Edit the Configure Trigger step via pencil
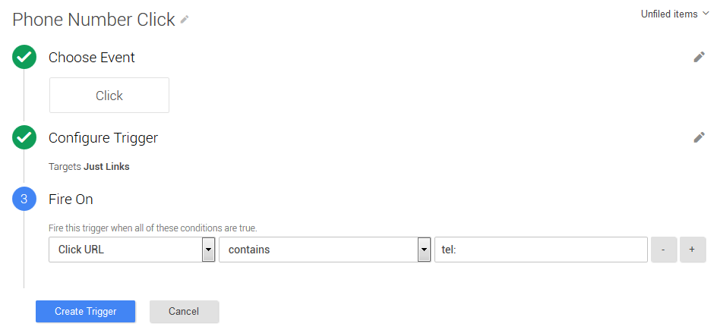The width and height of the screenshot is (717, 333). pos(700,137)
